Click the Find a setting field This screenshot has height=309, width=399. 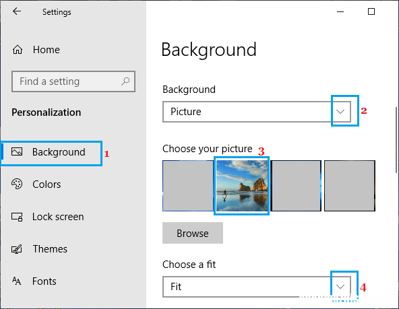(x=73, y=81)
